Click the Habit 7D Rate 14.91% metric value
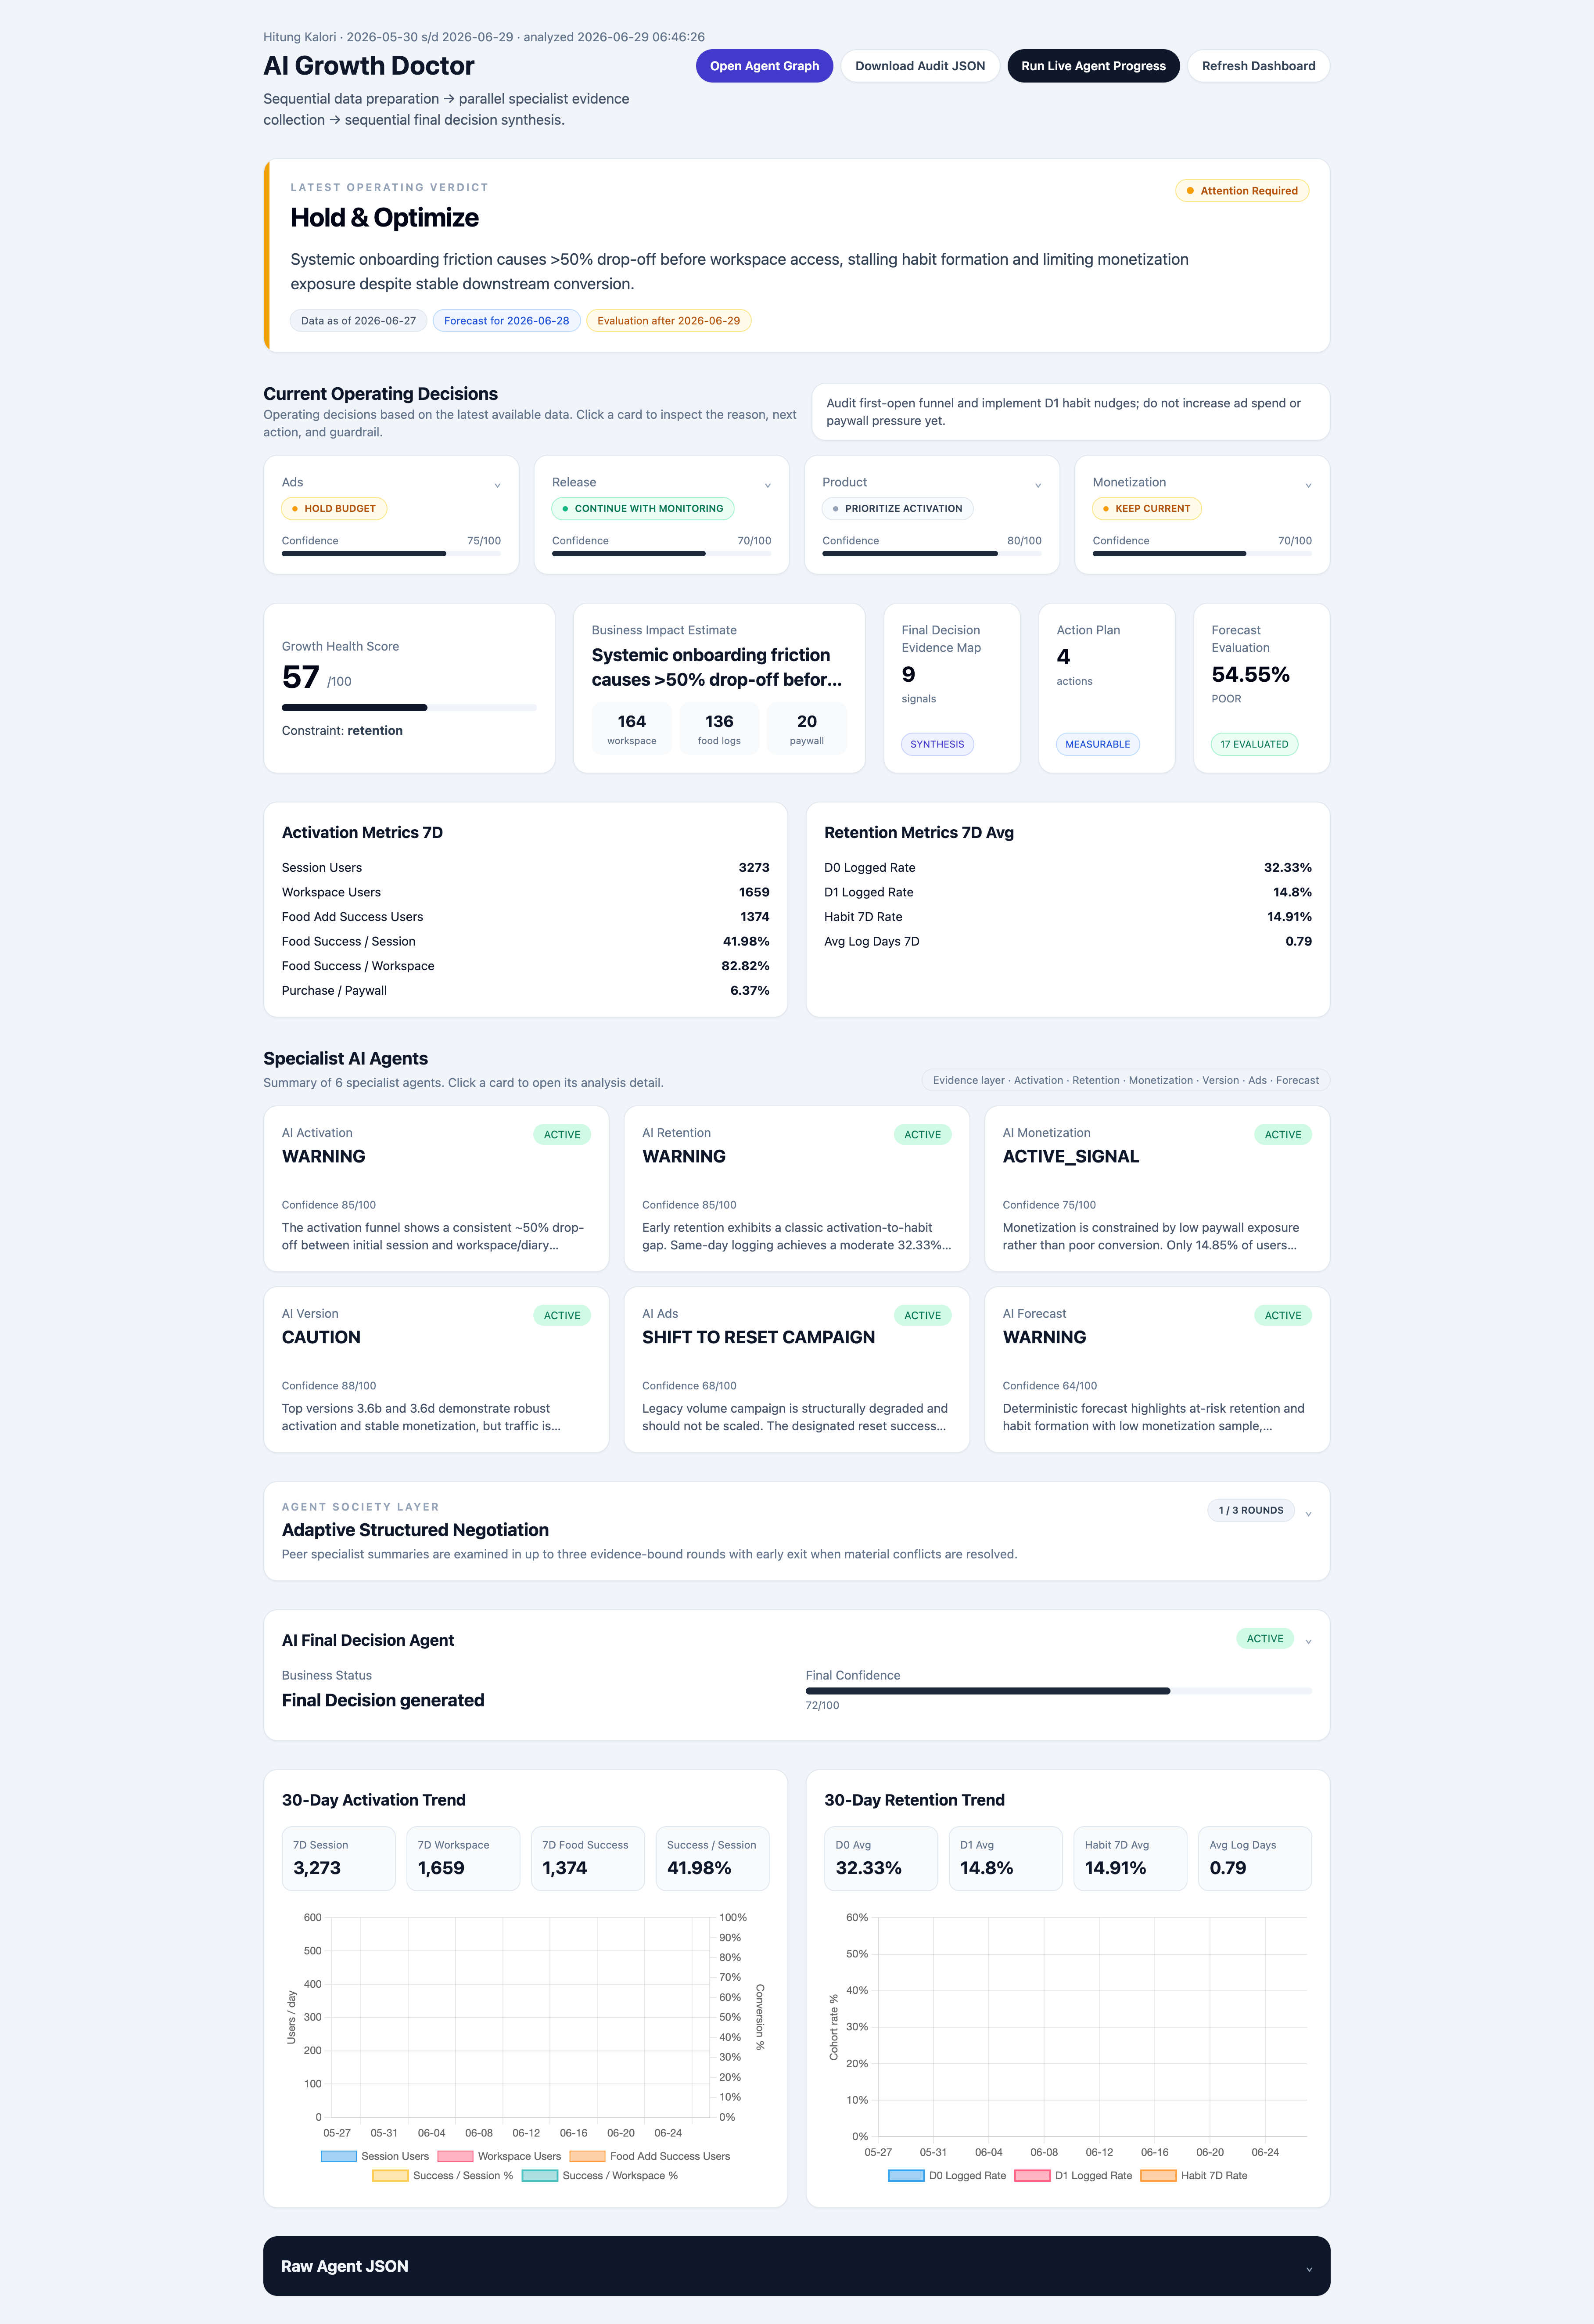This screenshot has height=2324, width=1594. pyautogui.click(x=1289, y=917)
